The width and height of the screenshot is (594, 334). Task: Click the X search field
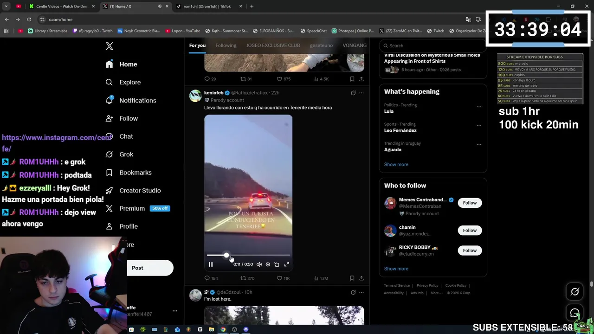click(433, 45)
